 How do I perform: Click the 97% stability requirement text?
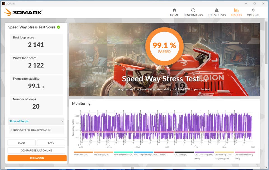164,89
